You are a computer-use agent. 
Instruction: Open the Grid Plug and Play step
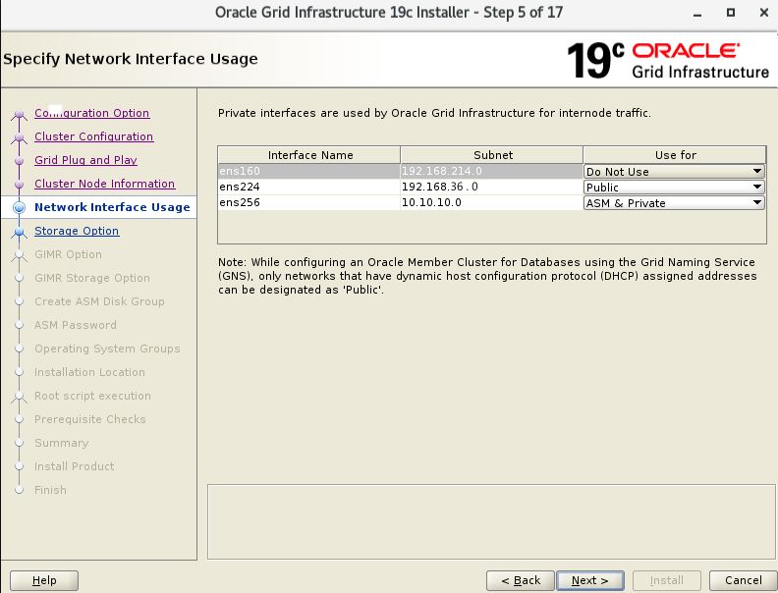coord(85,160)
